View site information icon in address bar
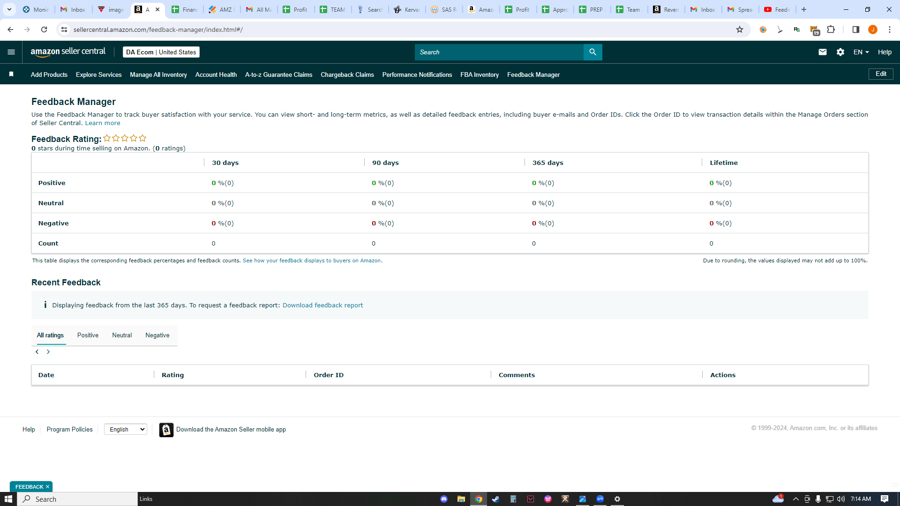This screenshot has height=506, width=900. pyautogui.click(x=64, y=30)
